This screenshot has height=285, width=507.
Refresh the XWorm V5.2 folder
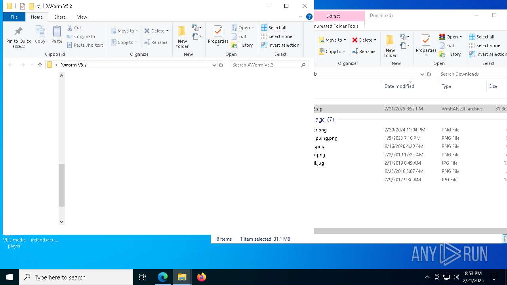pos(221,65)
